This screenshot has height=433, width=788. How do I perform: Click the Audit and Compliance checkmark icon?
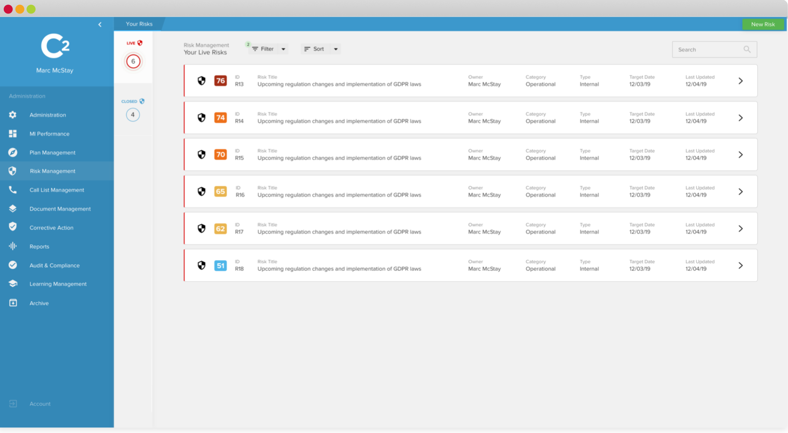(13, 265)
